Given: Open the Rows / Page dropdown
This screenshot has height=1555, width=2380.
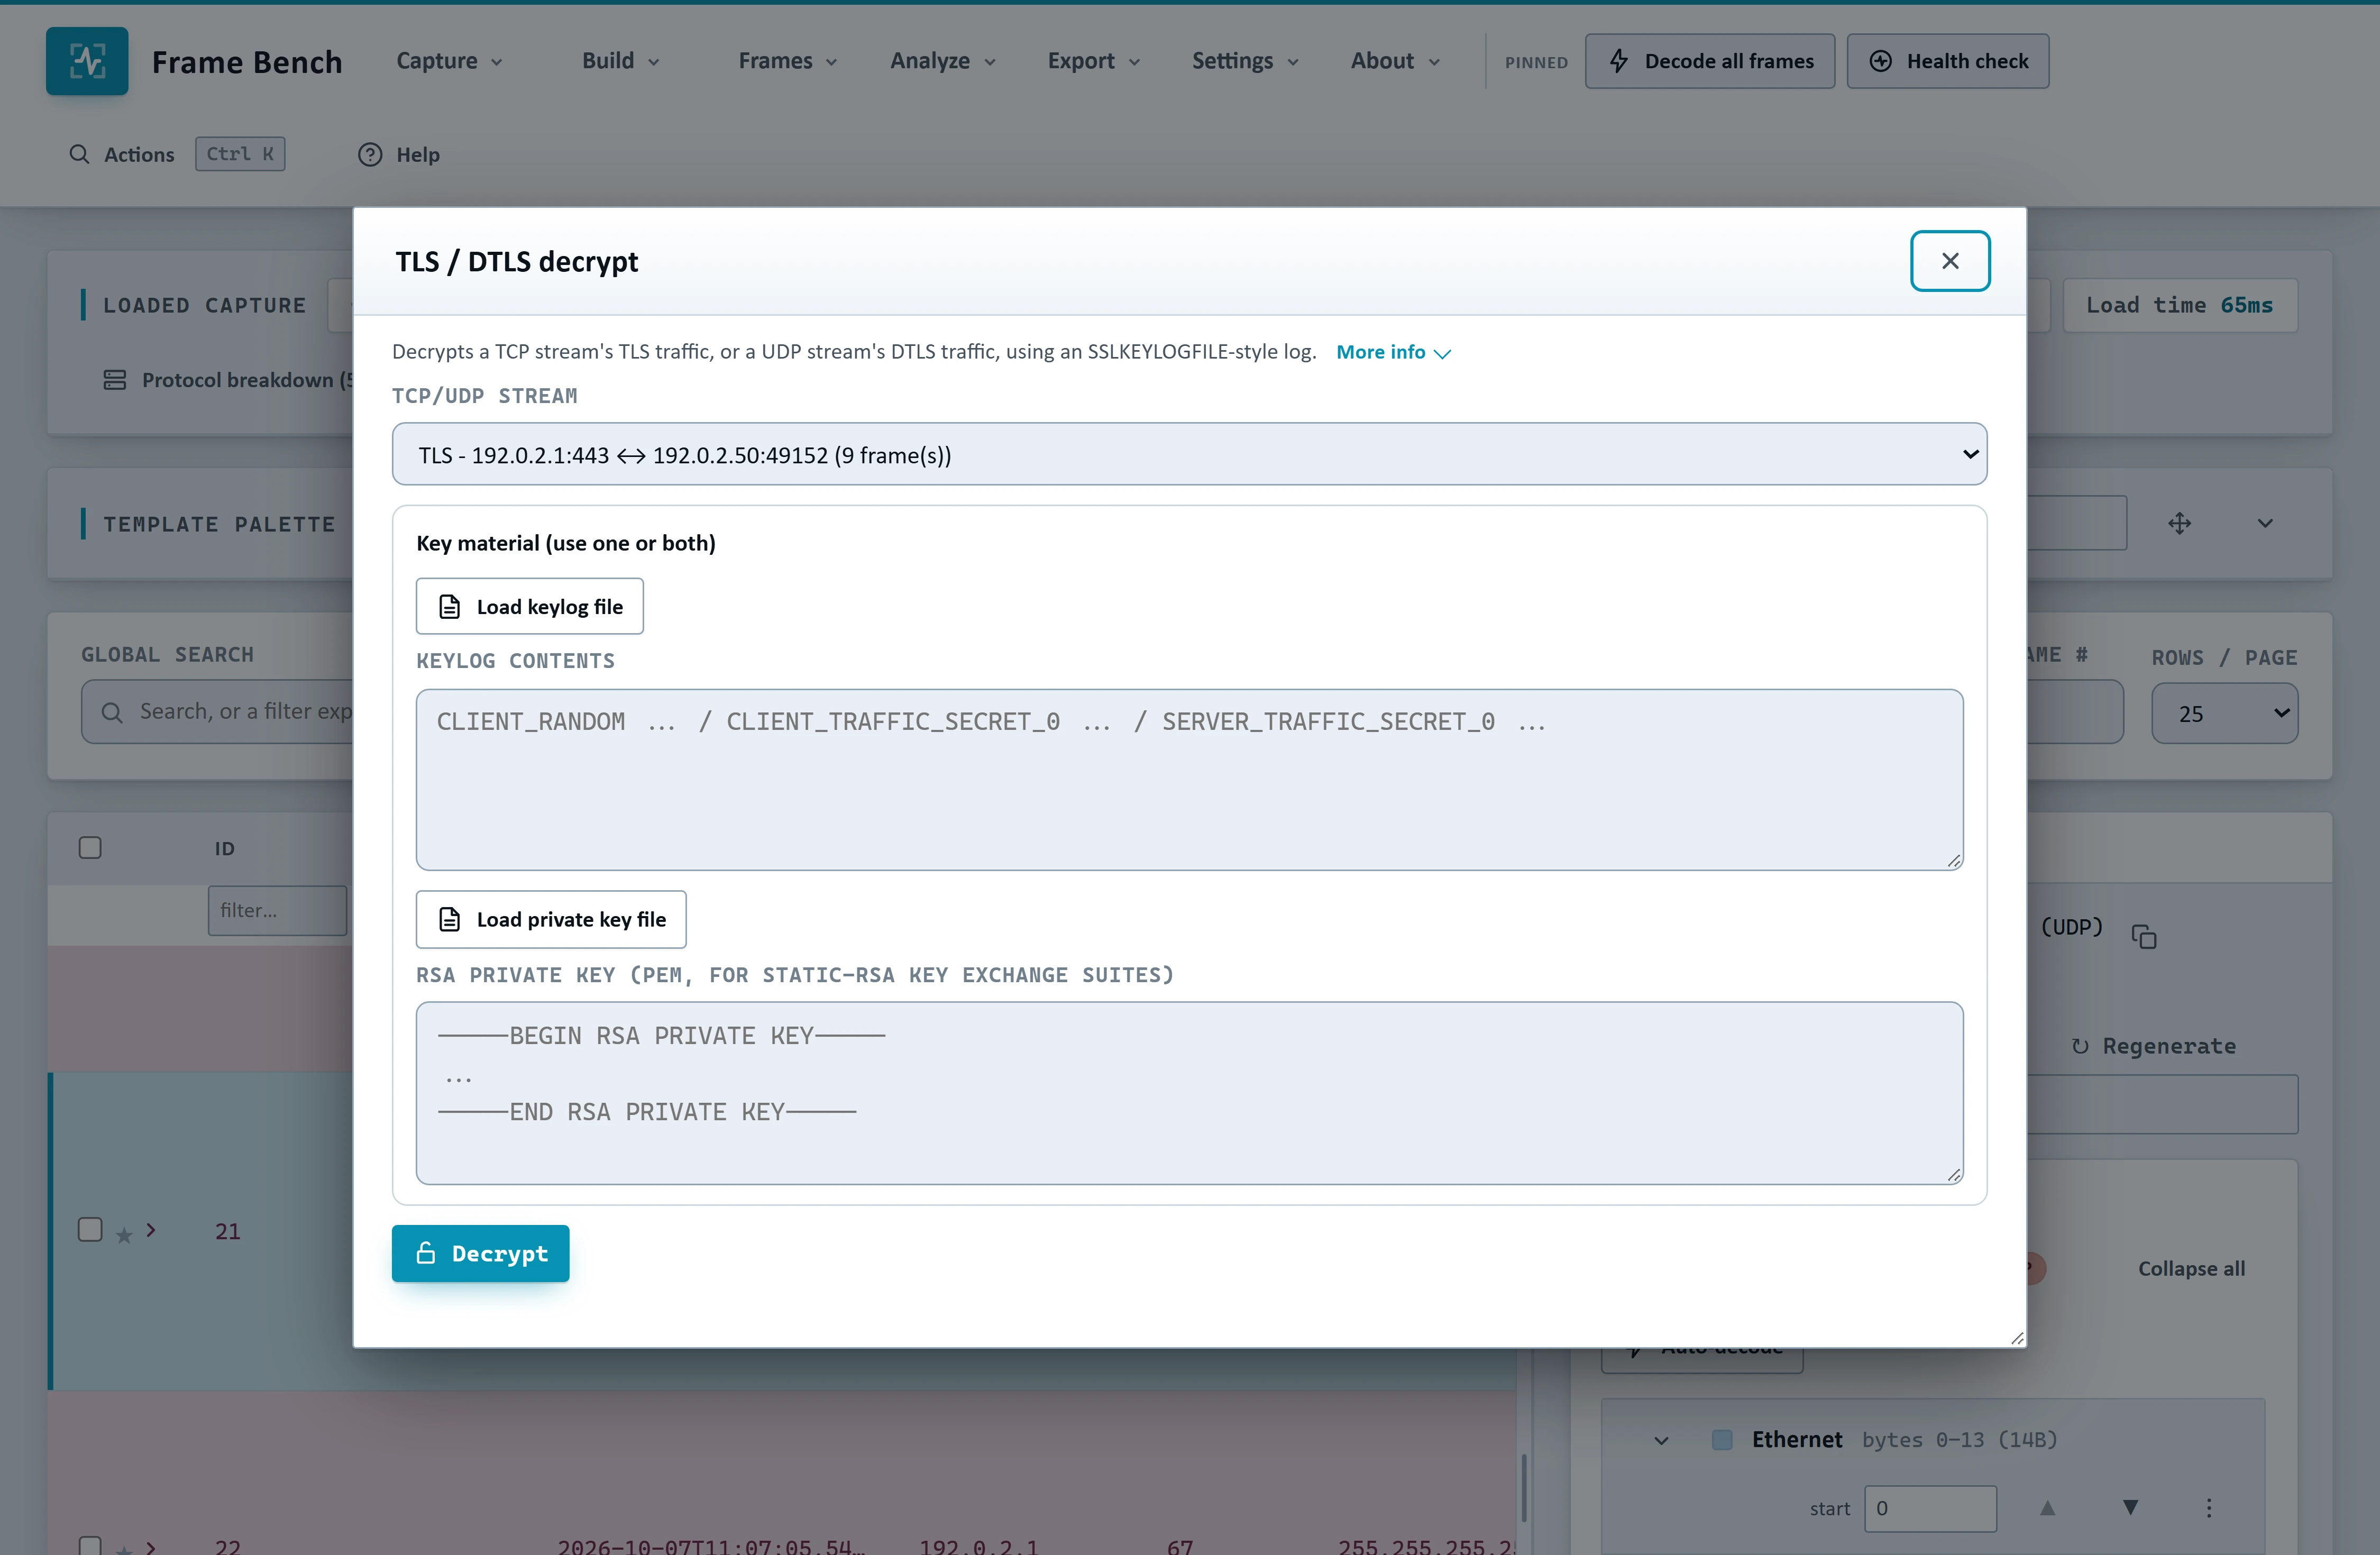Looking at the screenshot, I should click(x=2224, y=713).
